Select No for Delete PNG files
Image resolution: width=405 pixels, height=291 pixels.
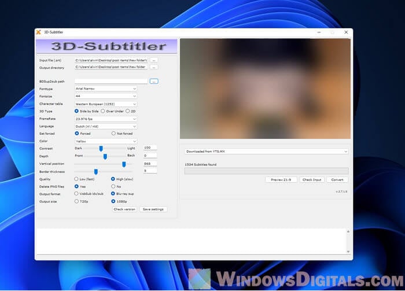[x=113, y=186]
